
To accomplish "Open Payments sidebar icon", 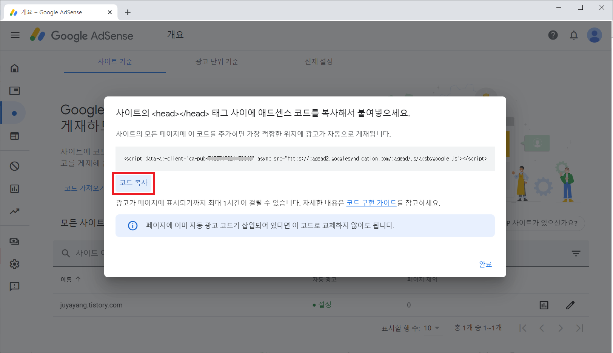I will pos(15,241).
